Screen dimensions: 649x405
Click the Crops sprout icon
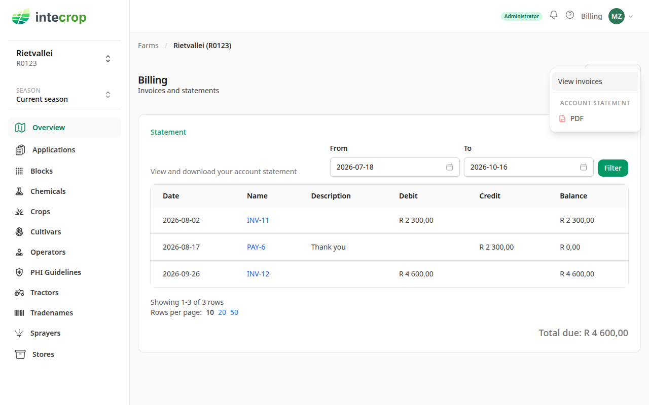(x=19, y=212)
